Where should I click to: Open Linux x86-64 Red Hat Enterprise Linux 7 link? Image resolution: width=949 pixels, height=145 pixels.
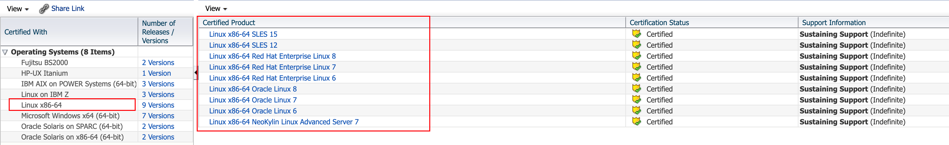point(272,67)
